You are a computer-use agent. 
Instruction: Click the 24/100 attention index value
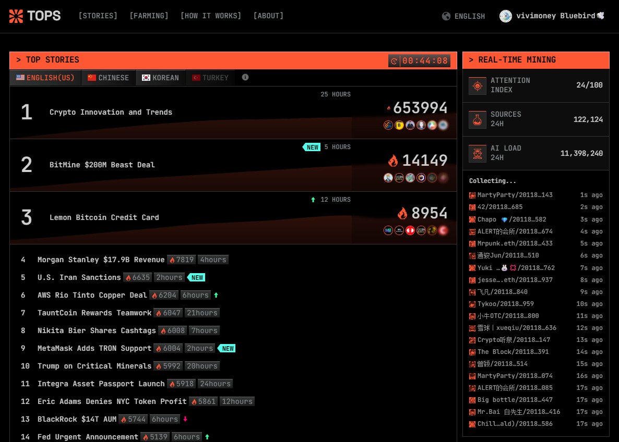pyautogui.click(x=589, y=85)
